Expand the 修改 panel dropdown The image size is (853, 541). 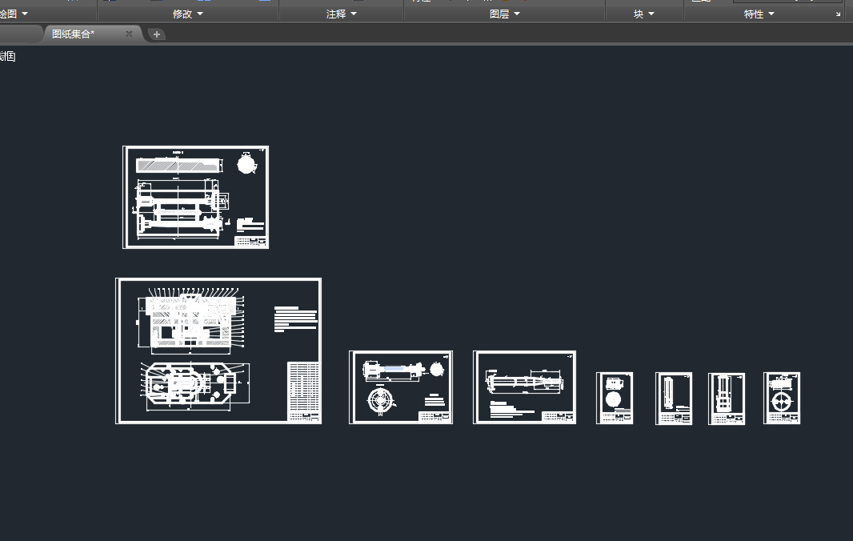point(188,14)
